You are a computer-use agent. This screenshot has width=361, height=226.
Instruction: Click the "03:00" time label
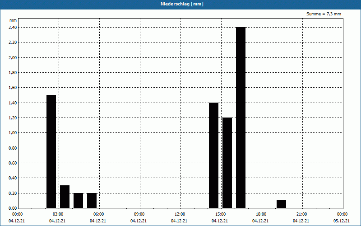click(x=58, y=214)
